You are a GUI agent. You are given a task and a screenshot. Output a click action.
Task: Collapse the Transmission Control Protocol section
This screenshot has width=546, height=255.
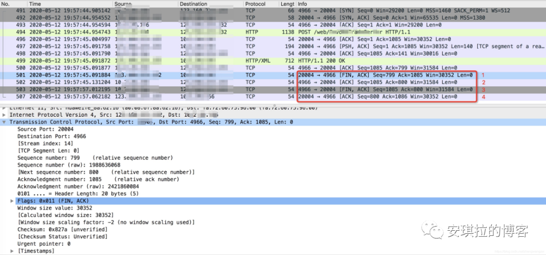pos(4,122)
